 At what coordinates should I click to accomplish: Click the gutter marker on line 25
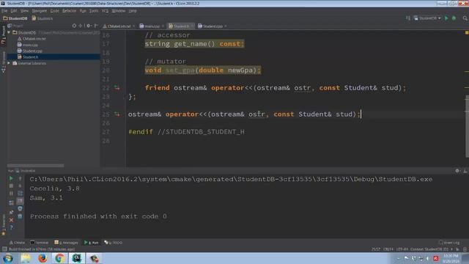117,114
